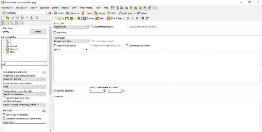The width and height of the screenshot is (262, 132).
Task: Click the open action folder icon
Action: click(x=59, y=18)
